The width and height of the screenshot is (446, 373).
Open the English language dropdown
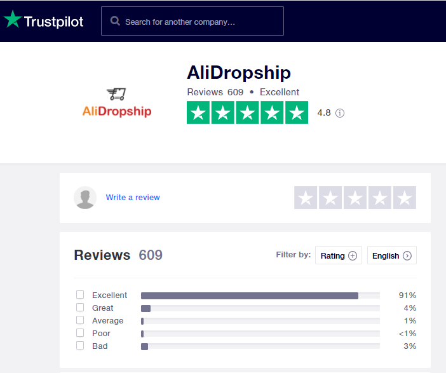tap(391, 255)
